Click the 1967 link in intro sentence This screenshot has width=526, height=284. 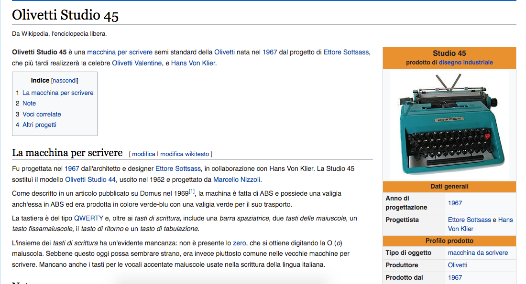(x=270, y=52)
